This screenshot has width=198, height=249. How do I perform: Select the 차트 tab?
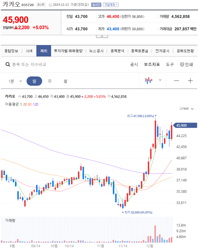coord(44,51)
